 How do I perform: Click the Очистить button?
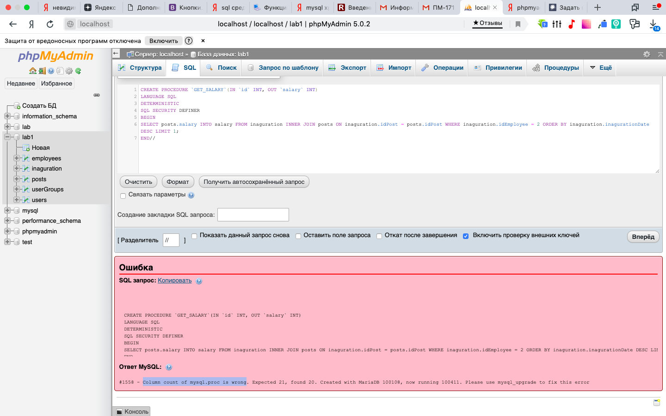138,182
